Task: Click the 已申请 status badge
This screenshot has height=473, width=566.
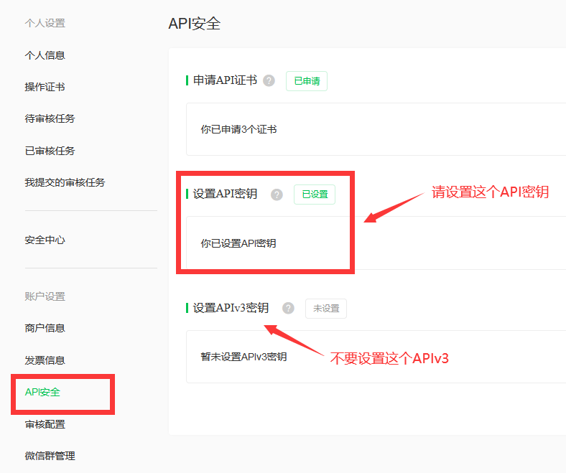Action: tap(307, 81)
